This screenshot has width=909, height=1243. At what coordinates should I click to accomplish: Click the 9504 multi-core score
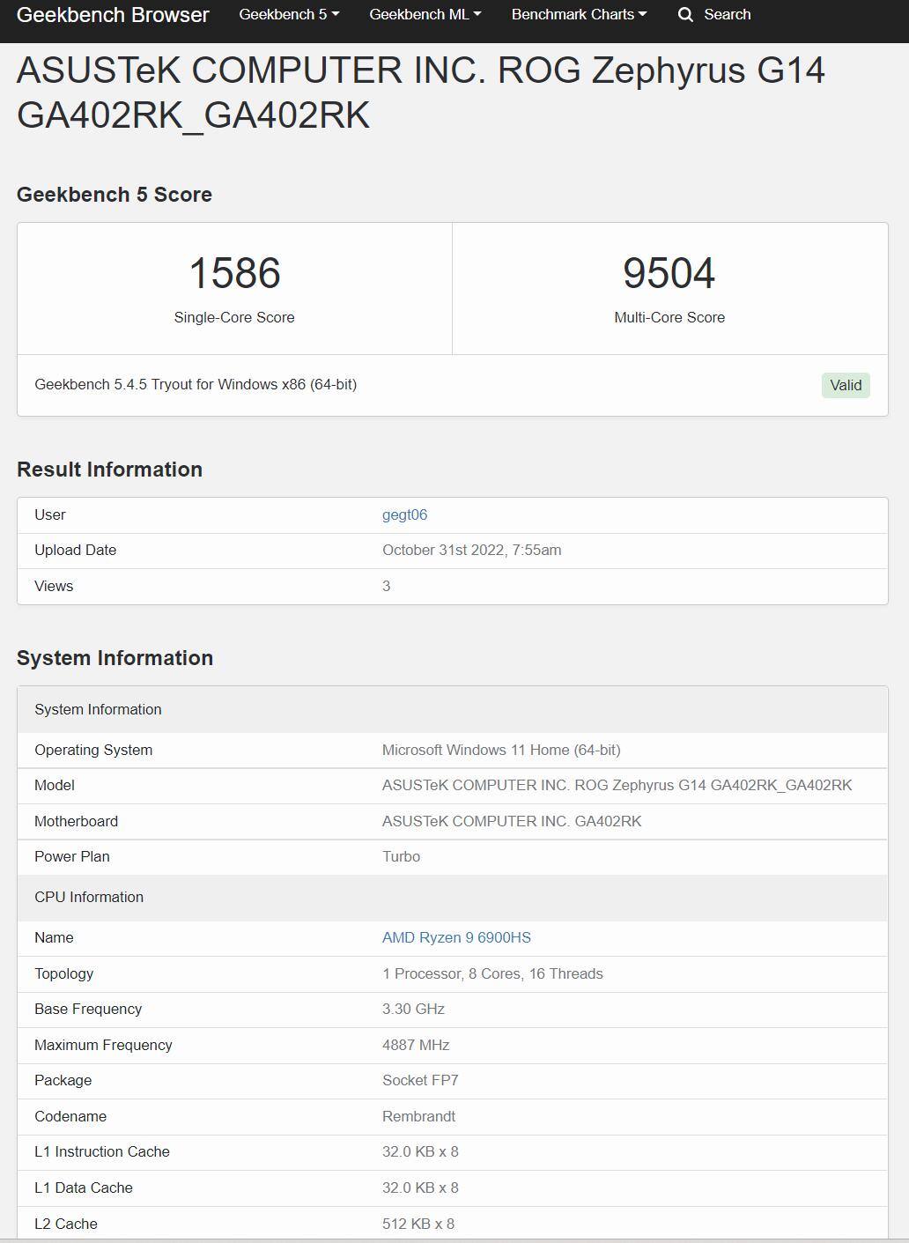click(x=669, y=273)
